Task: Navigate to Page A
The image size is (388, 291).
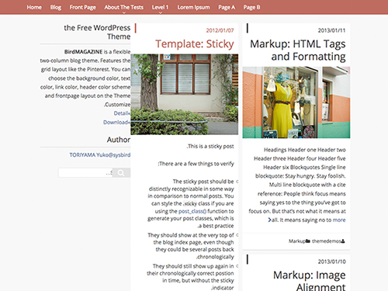Action: (227, 7)
